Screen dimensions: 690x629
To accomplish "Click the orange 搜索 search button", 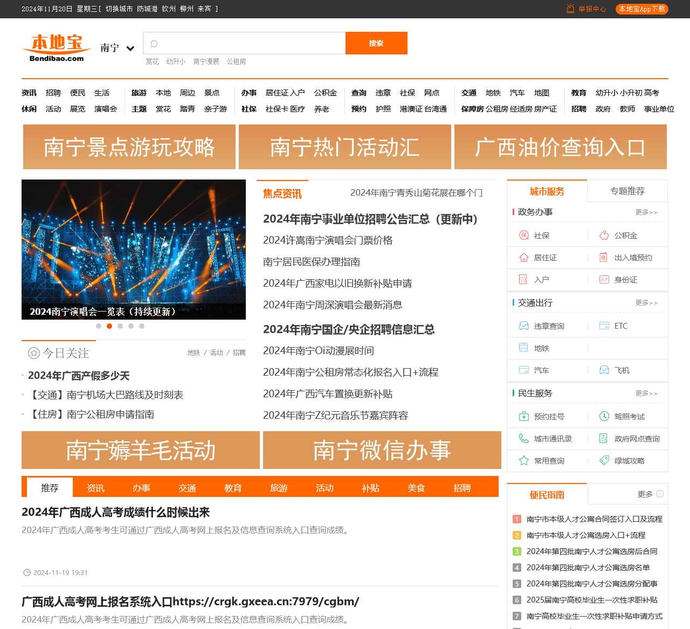I will click(376, 43).
